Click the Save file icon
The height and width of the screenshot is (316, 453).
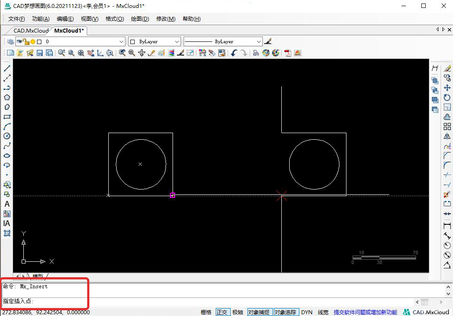(x=40, y=53)
